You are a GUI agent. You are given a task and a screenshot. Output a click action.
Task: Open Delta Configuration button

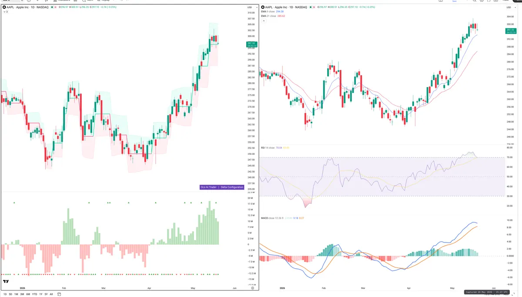coord(232,187)
